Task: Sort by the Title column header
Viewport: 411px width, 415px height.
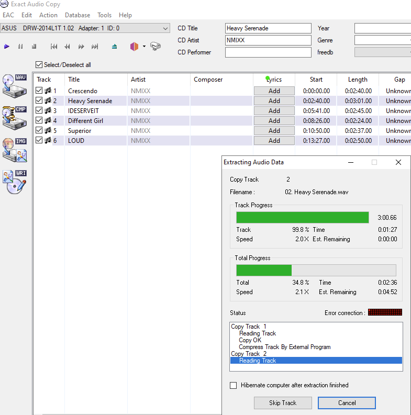Action: click(x=96, y=80)
